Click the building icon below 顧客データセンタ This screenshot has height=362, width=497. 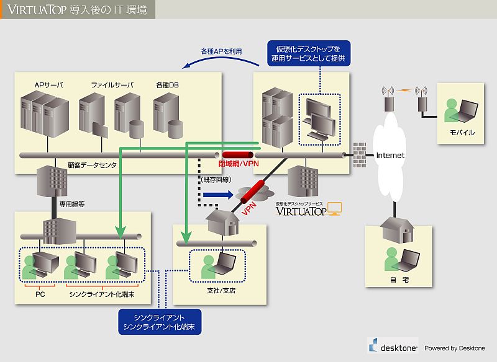[52, 181]
